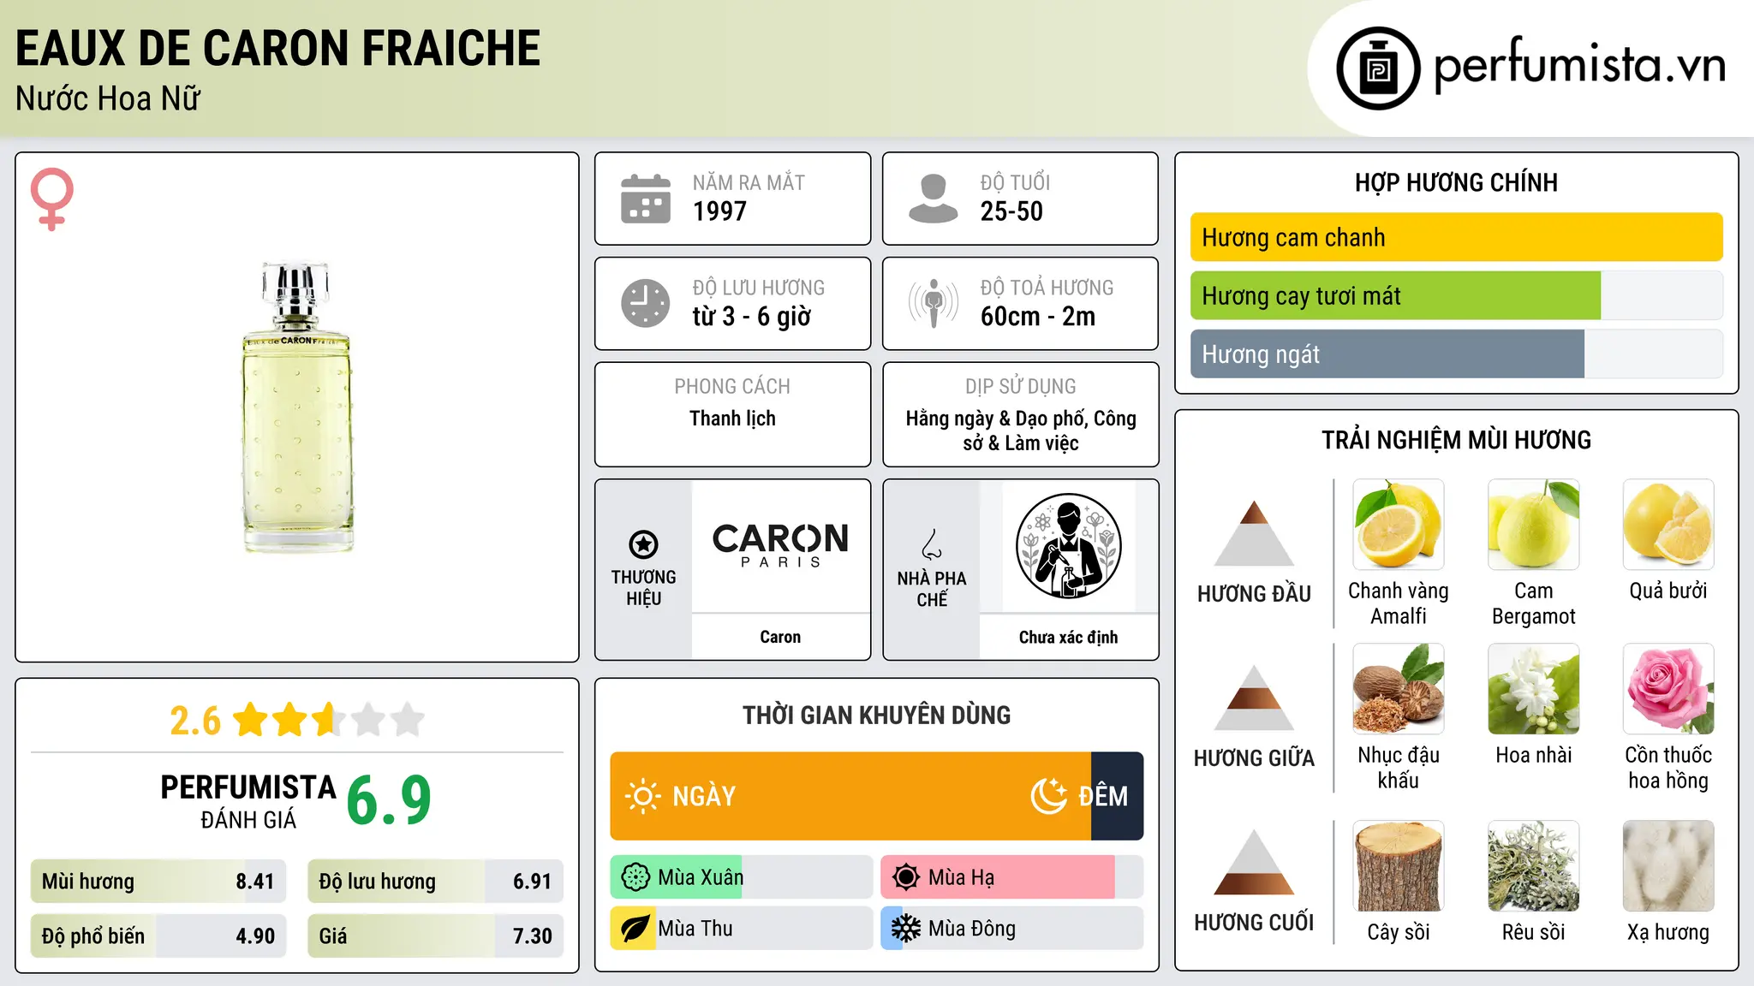
Task: Click the Hoa nhài jasmine image
Action: [1533, 689]
